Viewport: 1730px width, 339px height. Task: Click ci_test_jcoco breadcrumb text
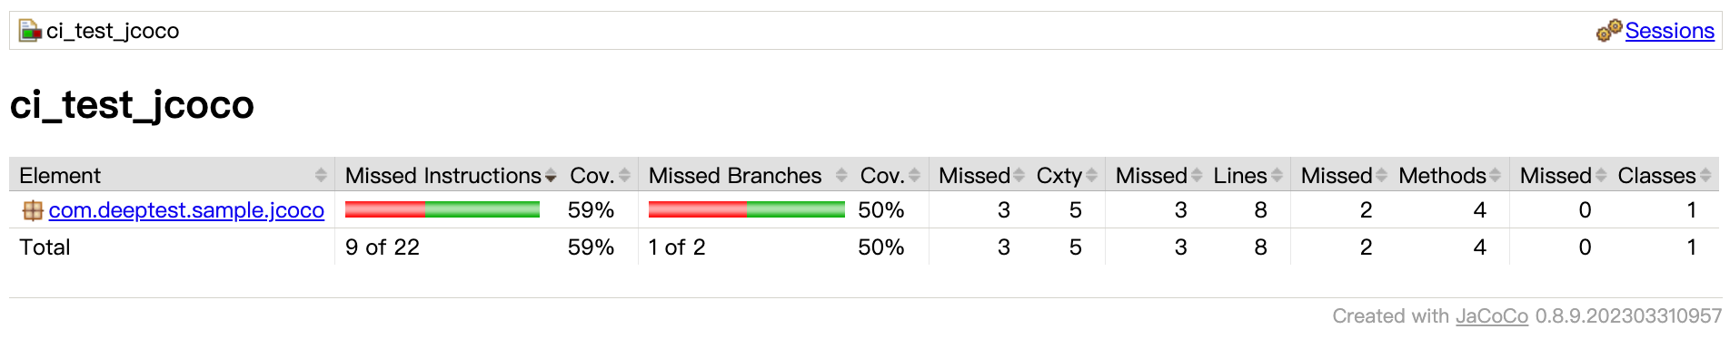[113, 31]
